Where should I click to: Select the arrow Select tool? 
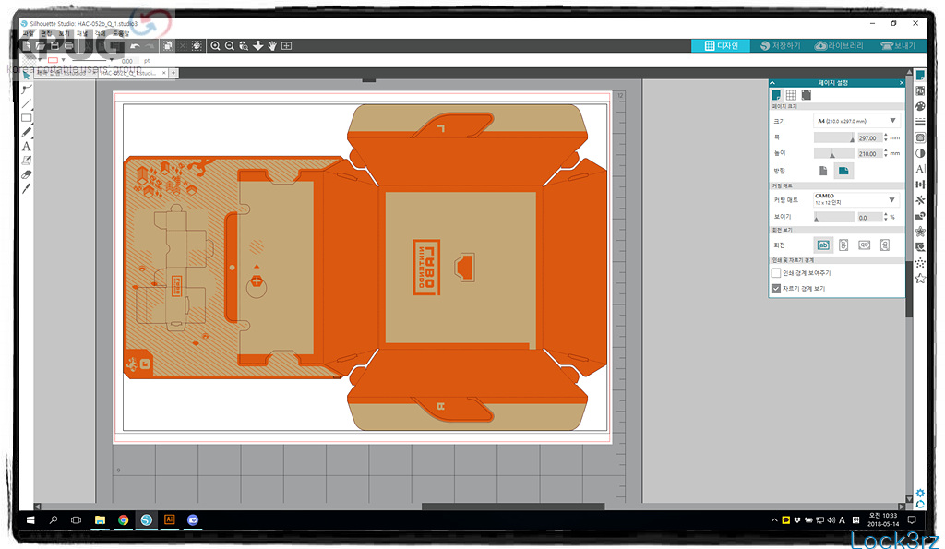coord(26,76)
